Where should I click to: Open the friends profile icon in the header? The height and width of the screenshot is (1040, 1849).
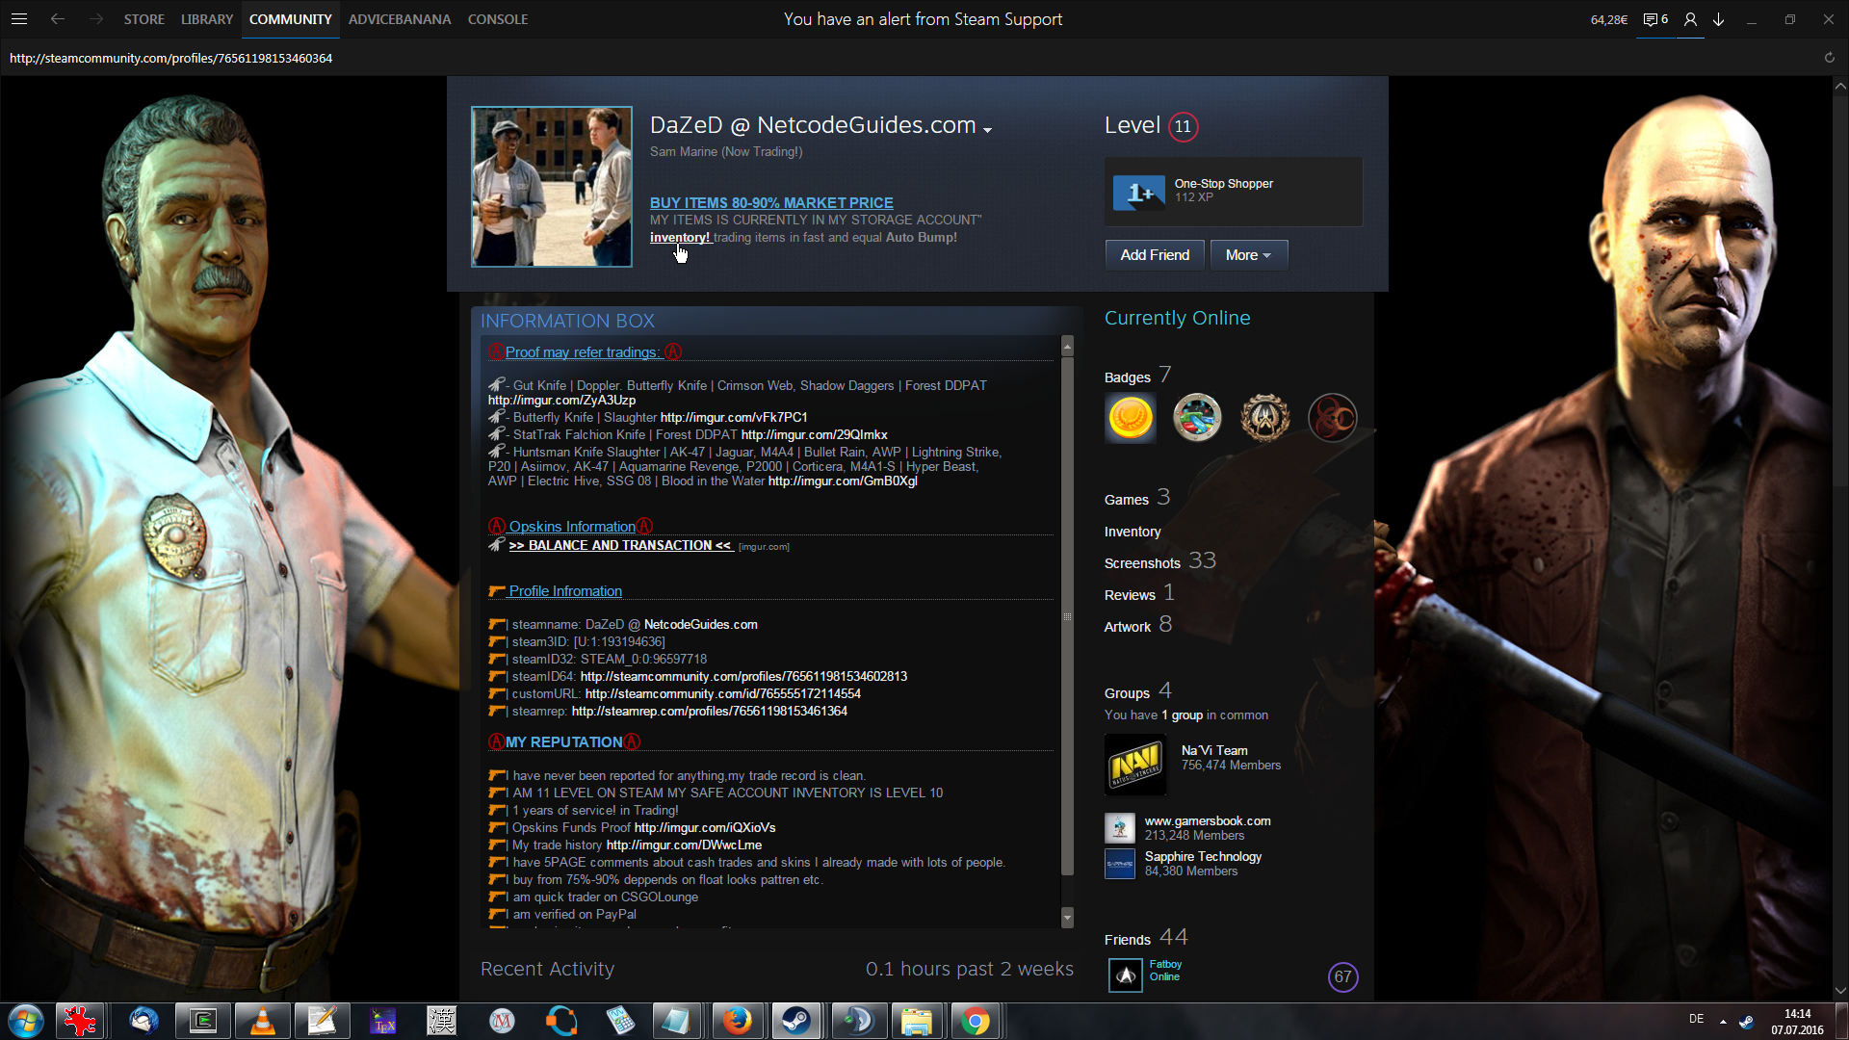[1690, 19]
